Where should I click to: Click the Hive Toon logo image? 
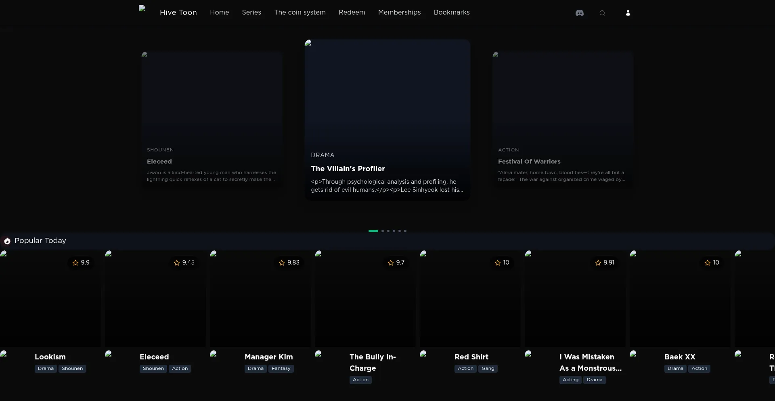tap(142, 9)
